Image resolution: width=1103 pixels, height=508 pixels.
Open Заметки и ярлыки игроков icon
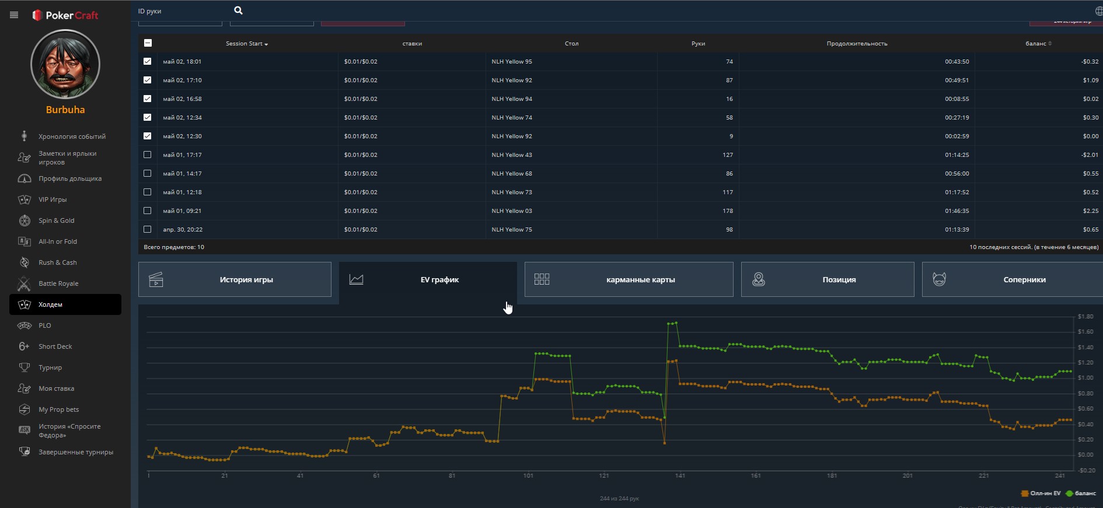(x=24, y=157)
